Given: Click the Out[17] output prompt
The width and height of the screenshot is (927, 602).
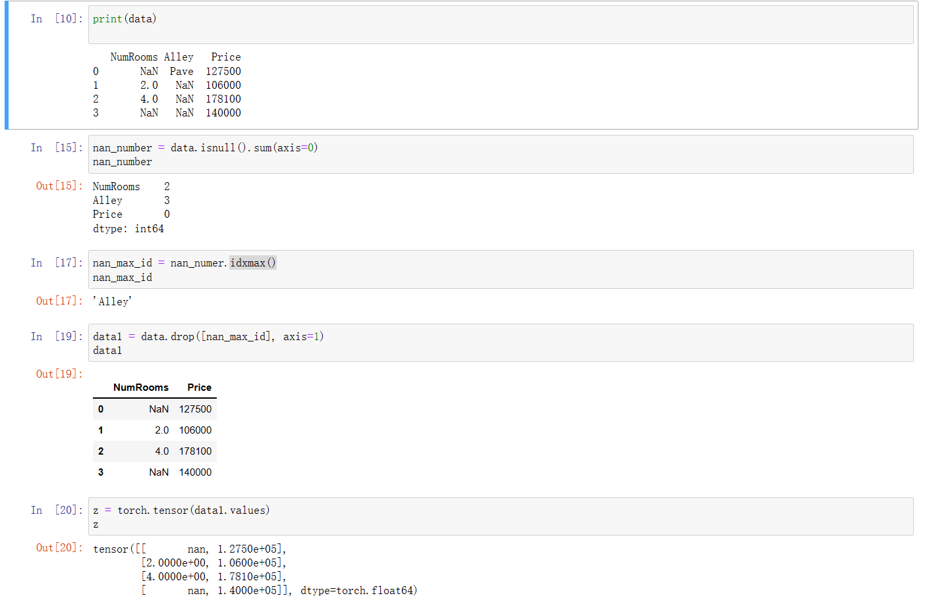Looking at the screenshot, I should [x=59, y=301].
